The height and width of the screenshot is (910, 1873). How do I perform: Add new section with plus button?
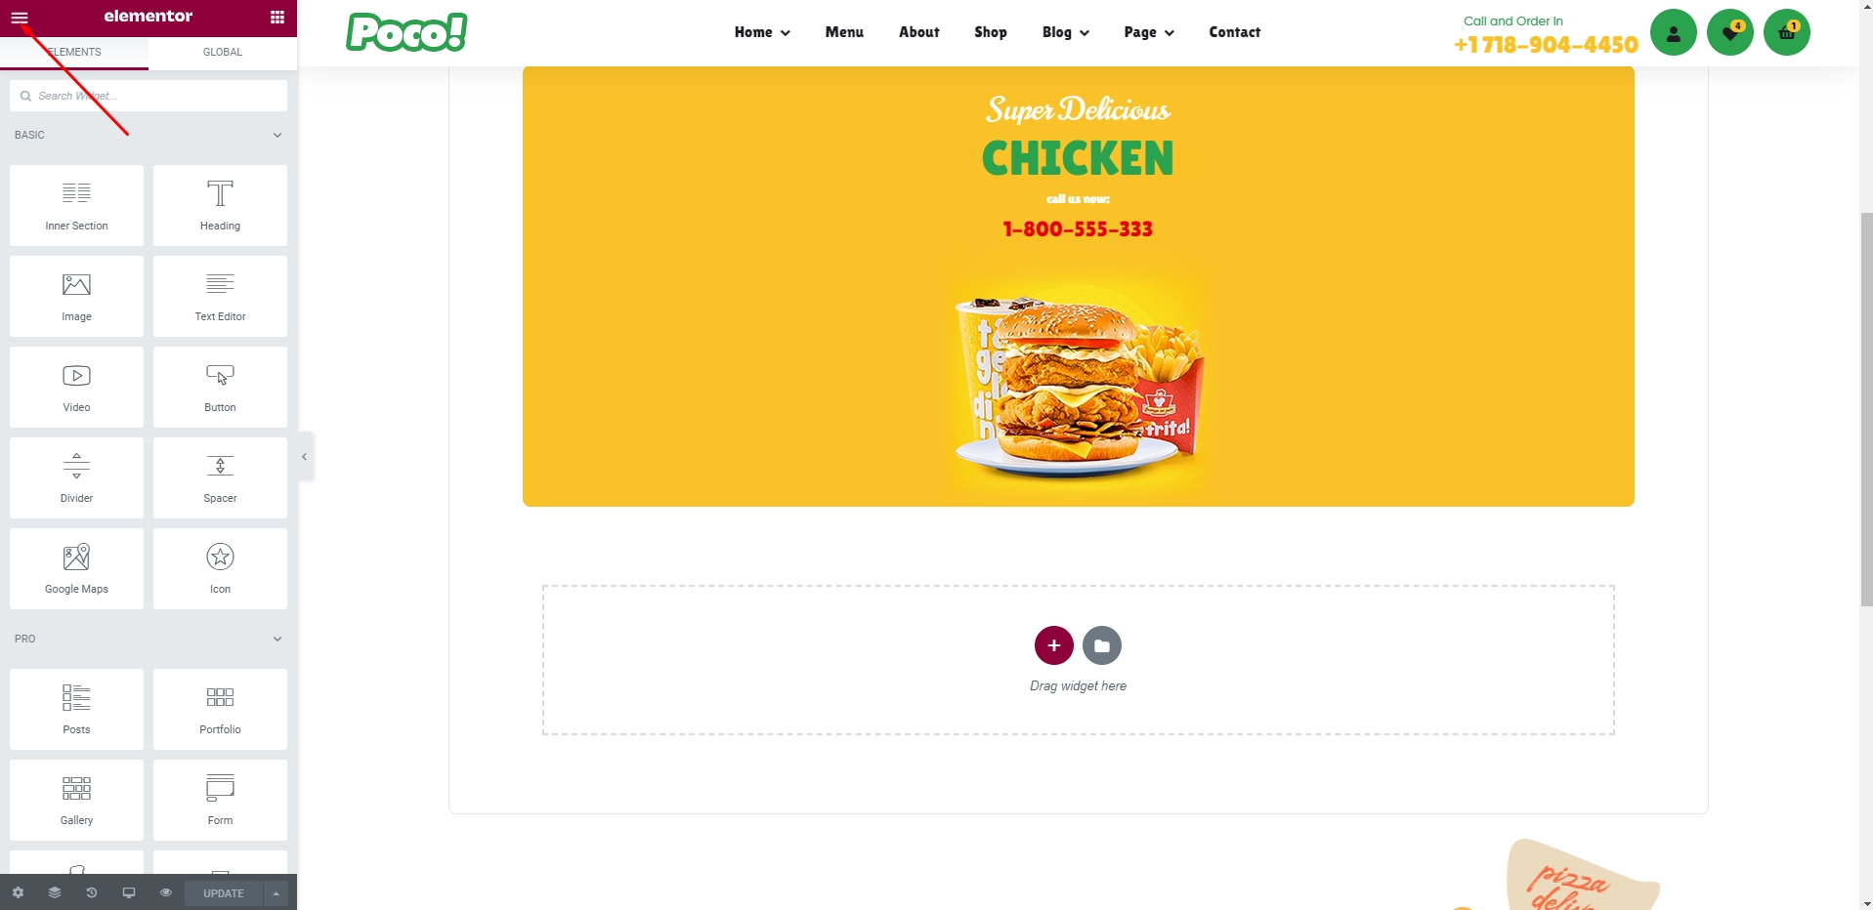coord(1053,645)
